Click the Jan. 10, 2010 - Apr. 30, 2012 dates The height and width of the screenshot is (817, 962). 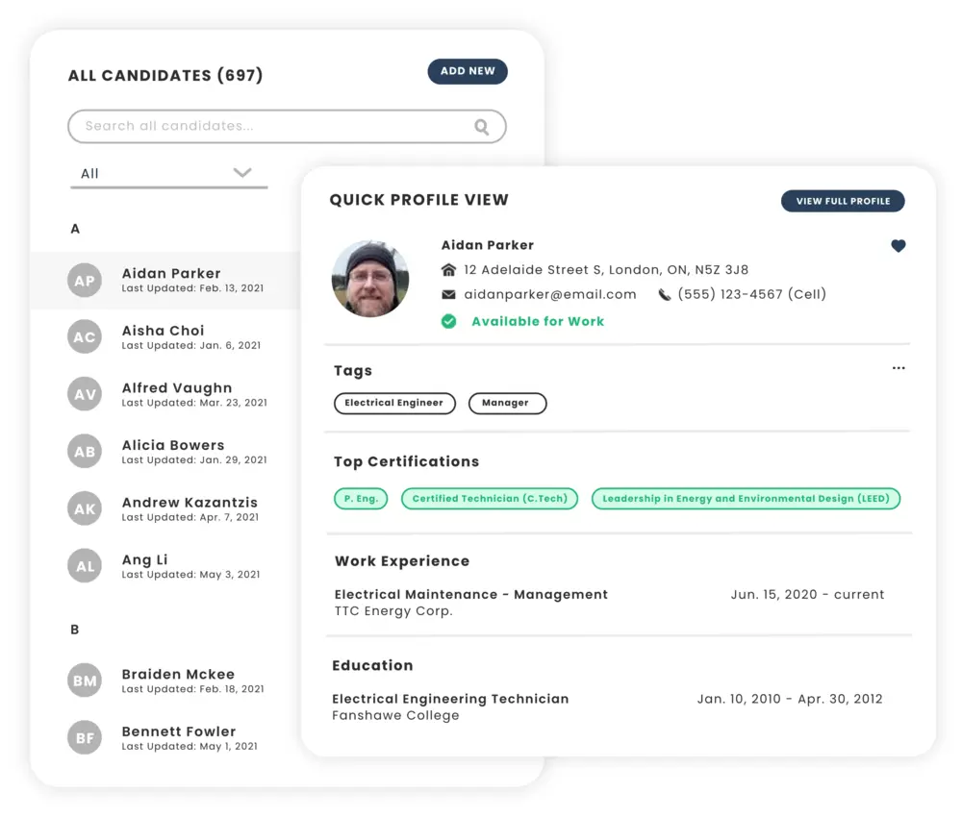[x=790, y=700]
